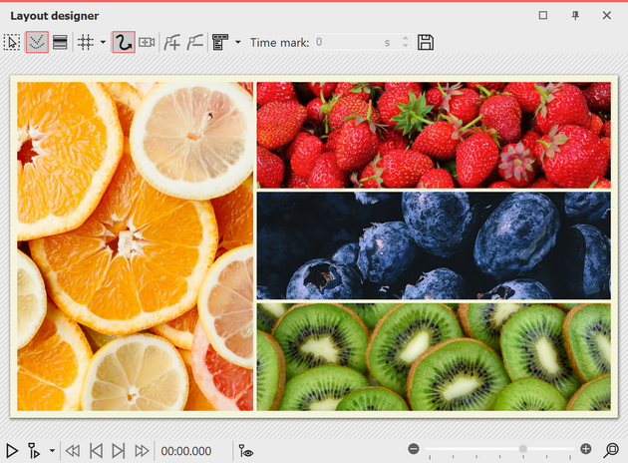Click the Time mark spinner arrows
The image size is (628, 463).
[x=405, y=42]
